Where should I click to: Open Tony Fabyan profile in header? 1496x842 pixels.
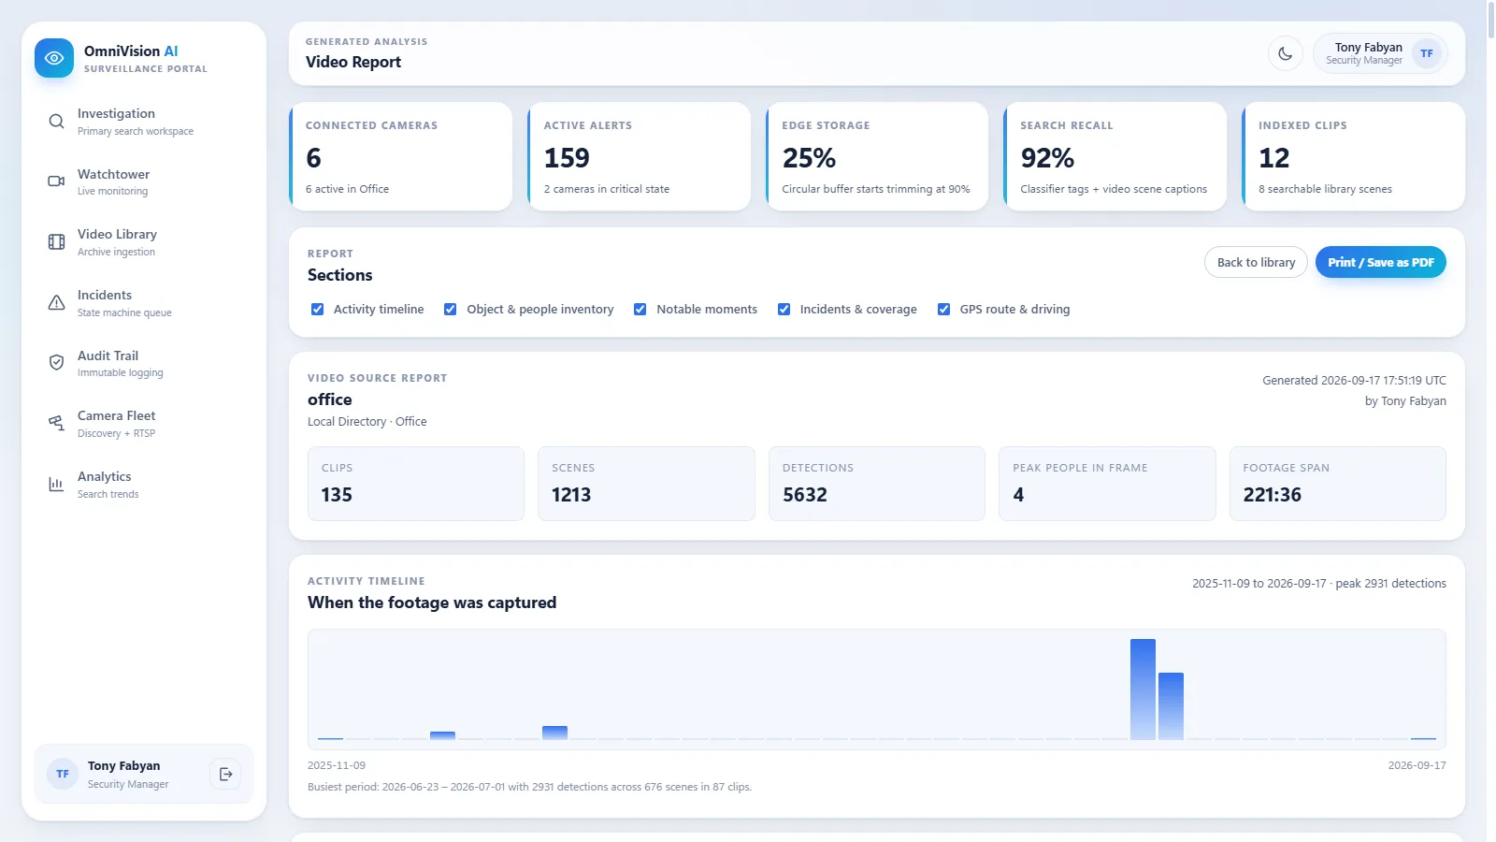click(x=1380, y=53)
